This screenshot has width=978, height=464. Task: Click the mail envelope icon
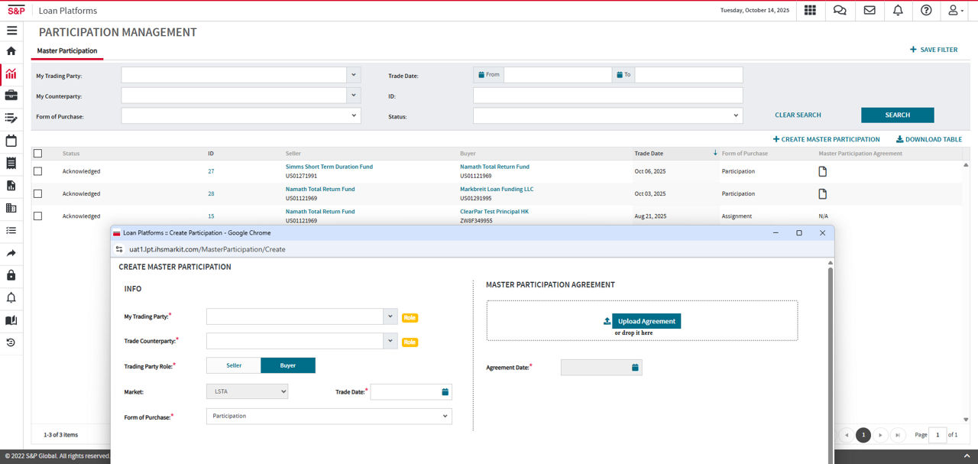[870, 11]
